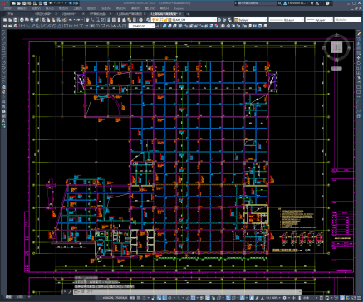Click the ViewCube top face
Screen dimensions: 363x302
336,47
